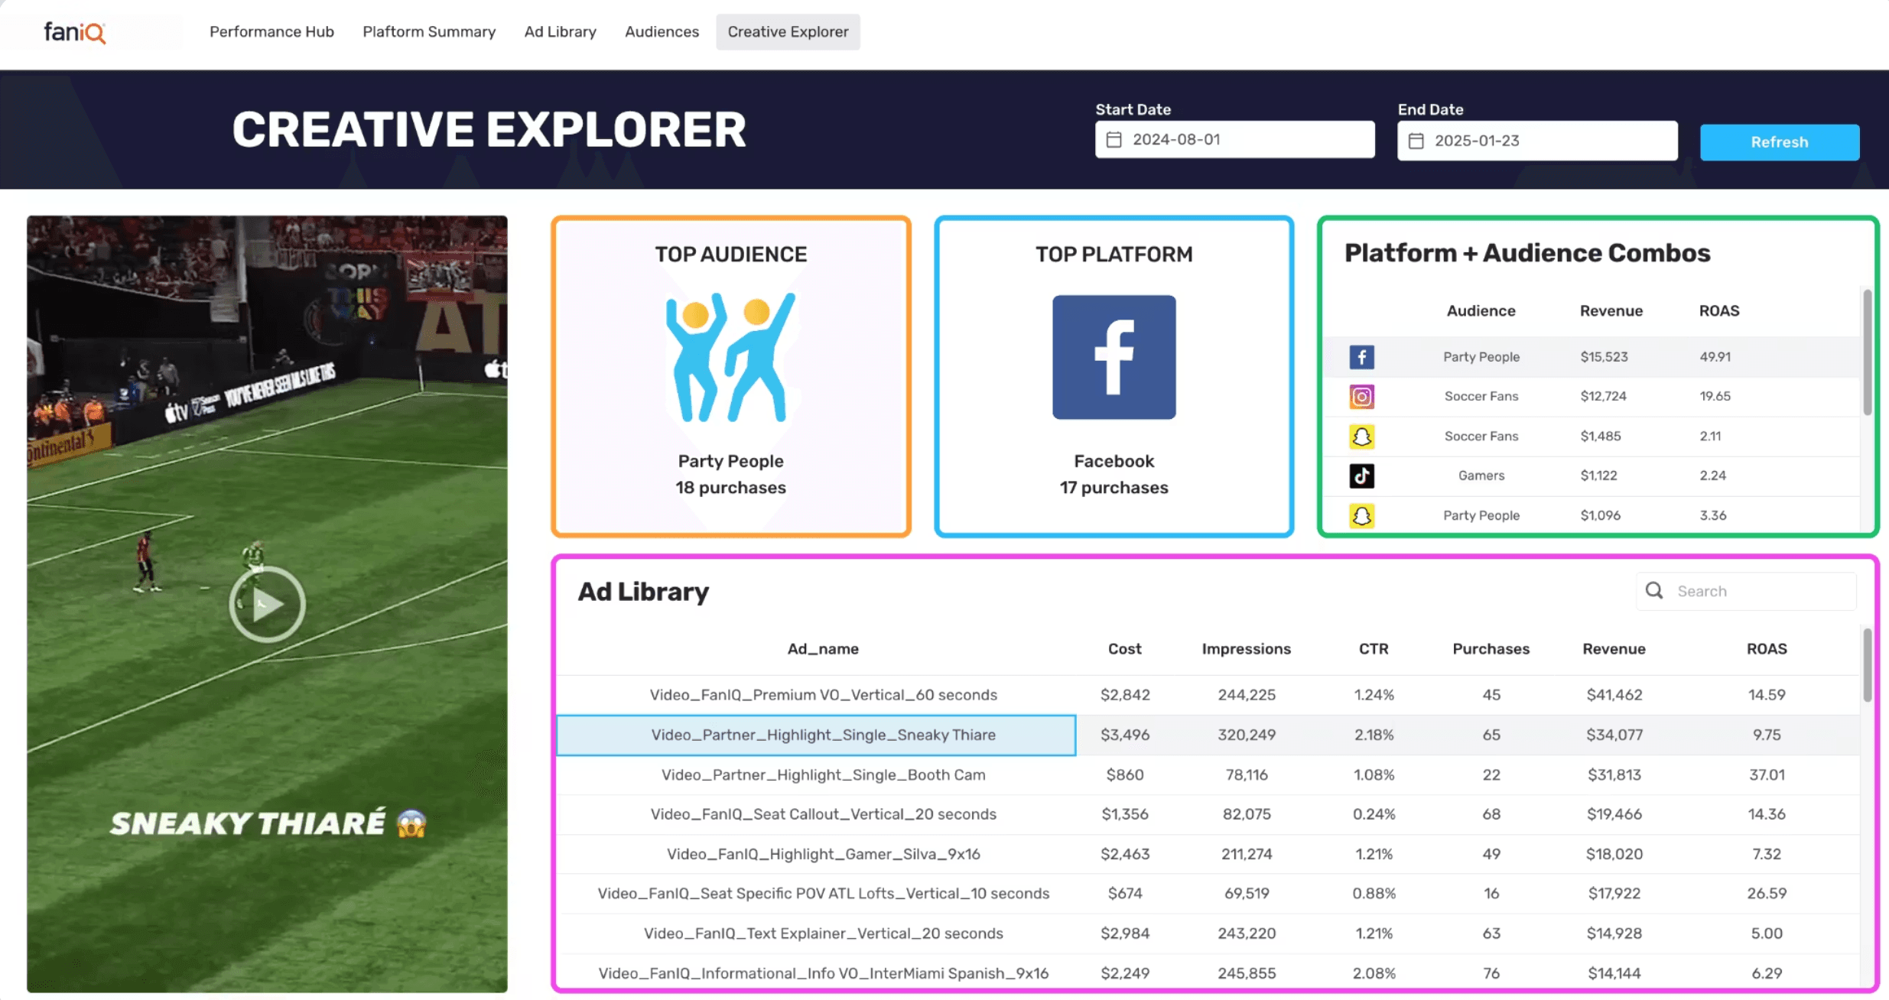Click the faniQ logo
The height and width of the screenshot is (1000, 1889).
pos(75,32)
